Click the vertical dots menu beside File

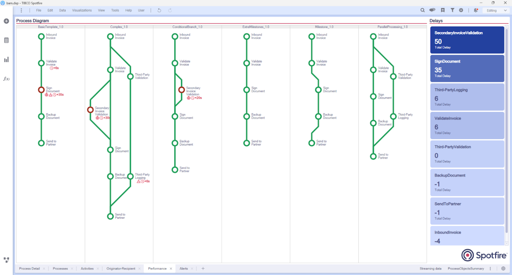21,10
